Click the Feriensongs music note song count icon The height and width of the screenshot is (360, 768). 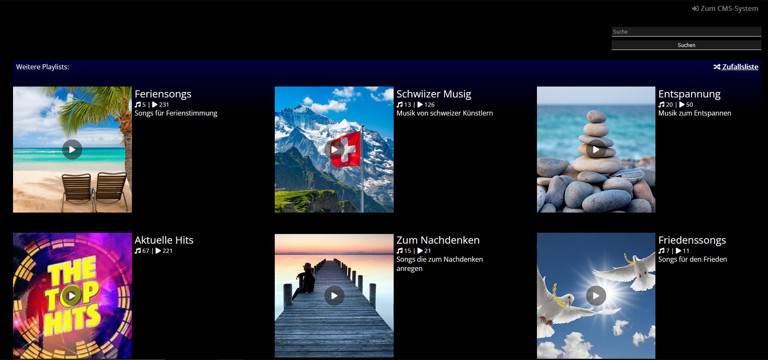click(x=138, y=105)
